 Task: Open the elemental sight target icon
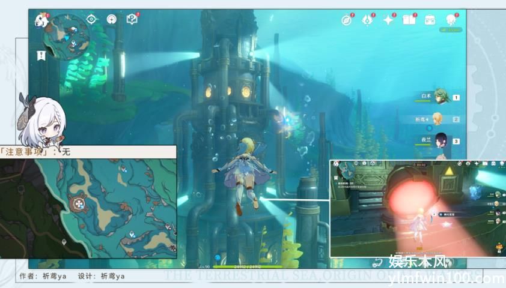[x=91, y=19]
